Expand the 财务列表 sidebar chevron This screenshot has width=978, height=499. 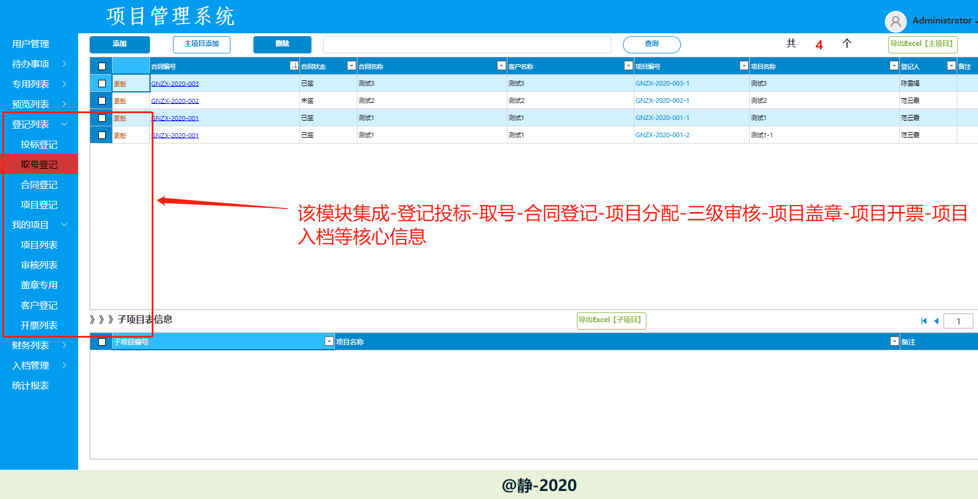click(x=64, y=345)
